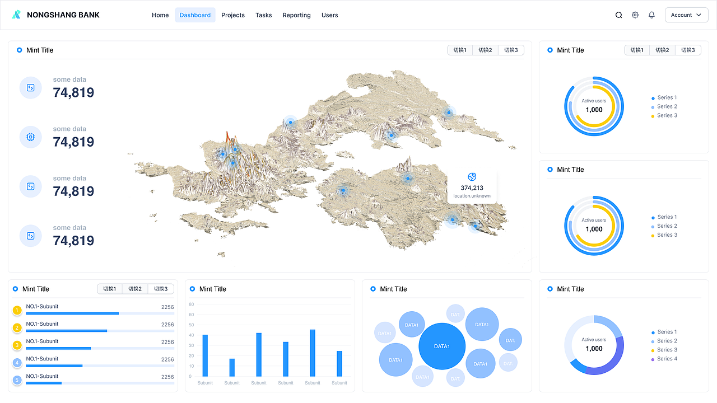Click the globe icon above 374,213 tooltip
Screen dimensions: 717x403
click(x=472, y=177)
